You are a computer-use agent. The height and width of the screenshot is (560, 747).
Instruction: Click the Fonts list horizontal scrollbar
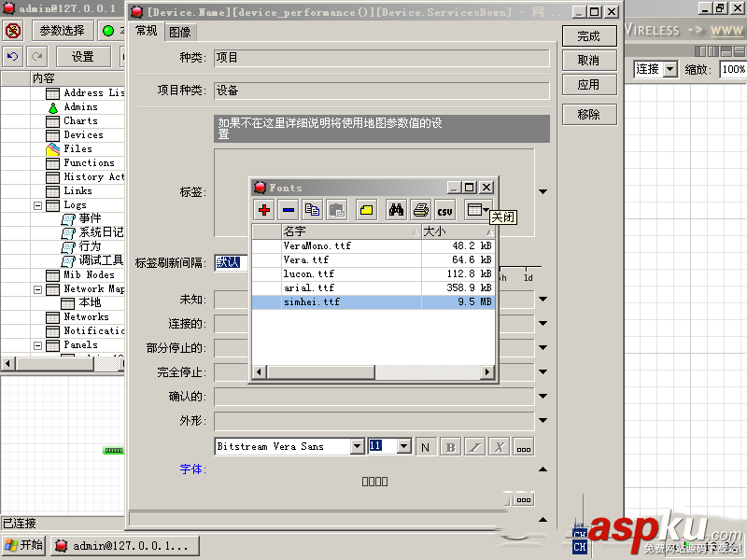[373, 371]
